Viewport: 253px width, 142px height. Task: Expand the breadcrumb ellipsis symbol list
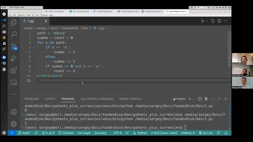point(110,28)
